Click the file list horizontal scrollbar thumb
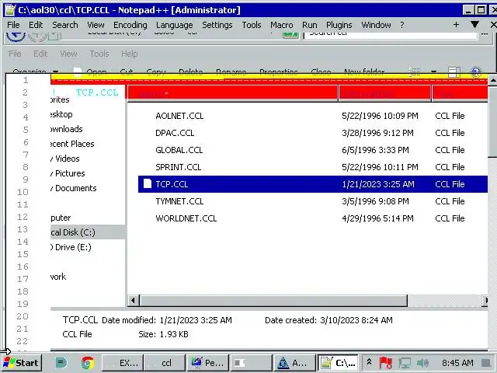The width and height of the screenshot is (497, 373). pyautogui.click(x=273, y=301)
